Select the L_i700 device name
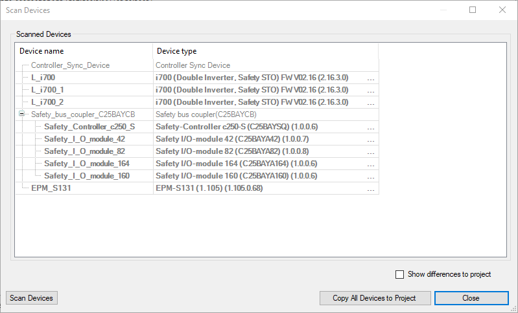 (43, 78)
